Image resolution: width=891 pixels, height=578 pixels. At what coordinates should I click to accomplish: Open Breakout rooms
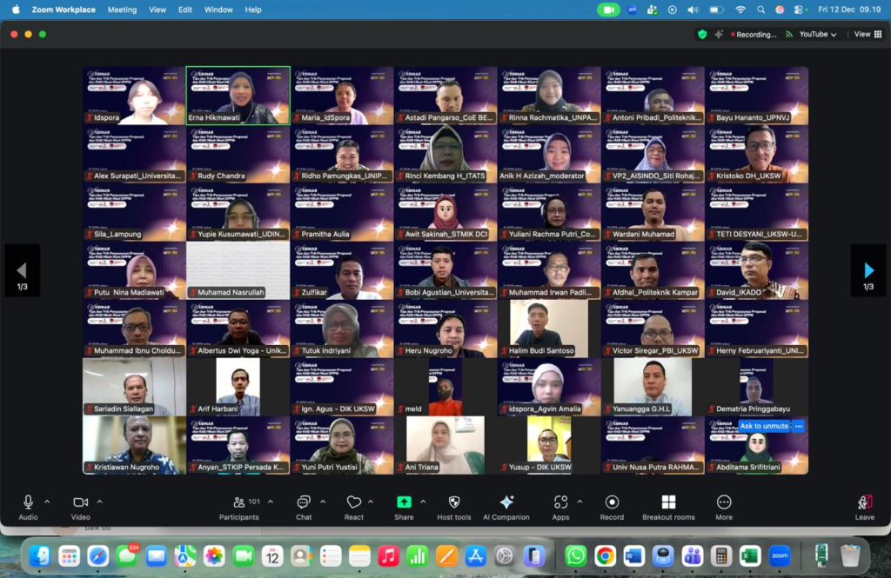coord(668,502)
